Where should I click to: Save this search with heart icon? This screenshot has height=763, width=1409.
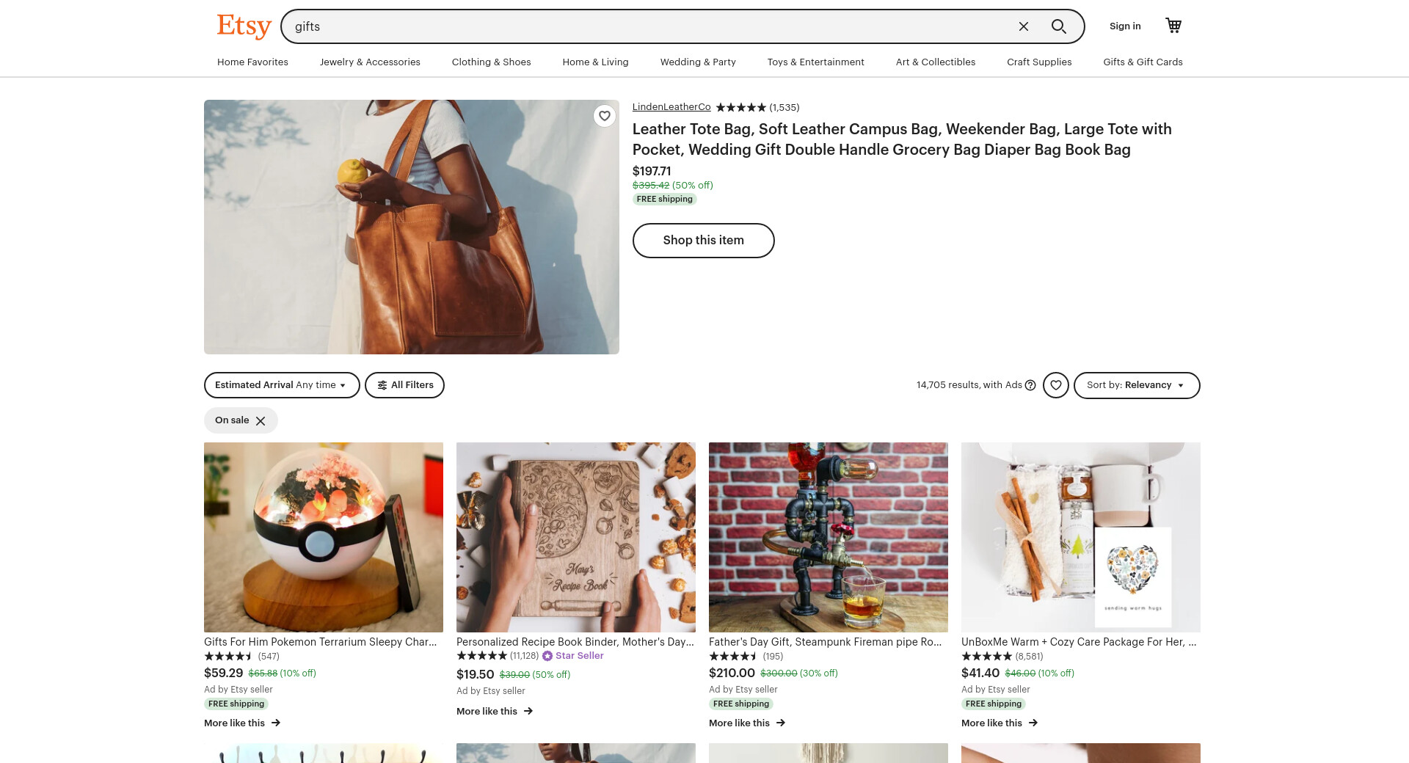(x=1055, y=385)
